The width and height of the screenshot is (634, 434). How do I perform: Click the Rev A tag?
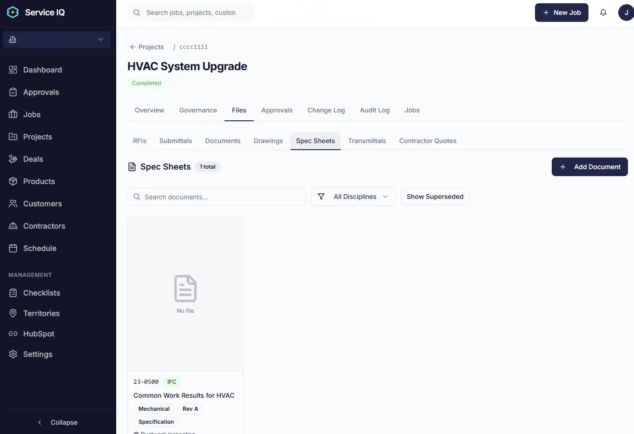coord(190,409)
